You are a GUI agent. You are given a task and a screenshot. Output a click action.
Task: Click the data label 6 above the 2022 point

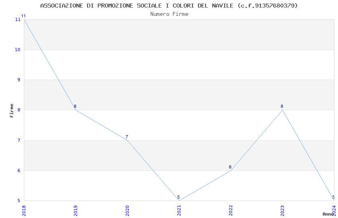pos(230,167)
